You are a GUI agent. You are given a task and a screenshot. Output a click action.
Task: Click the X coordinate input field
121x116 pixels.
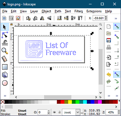99,18
